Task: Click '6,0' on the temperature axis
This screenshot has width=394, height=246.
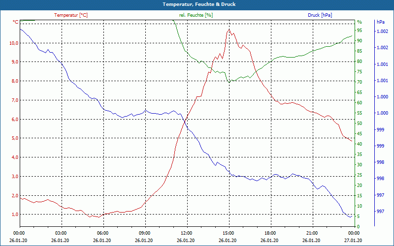Action: (15, 119)
